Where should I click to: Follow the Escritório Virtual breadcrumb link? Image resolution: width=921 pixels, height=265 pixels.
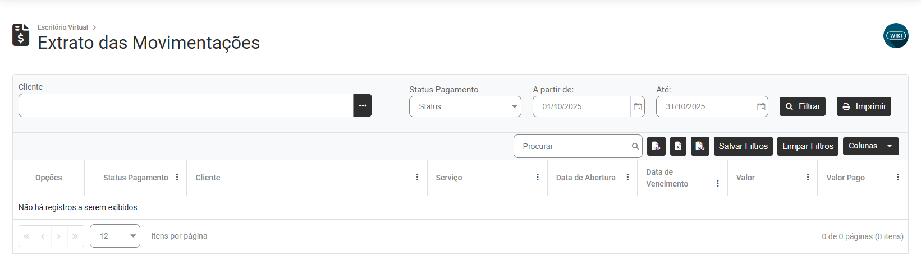63,27
